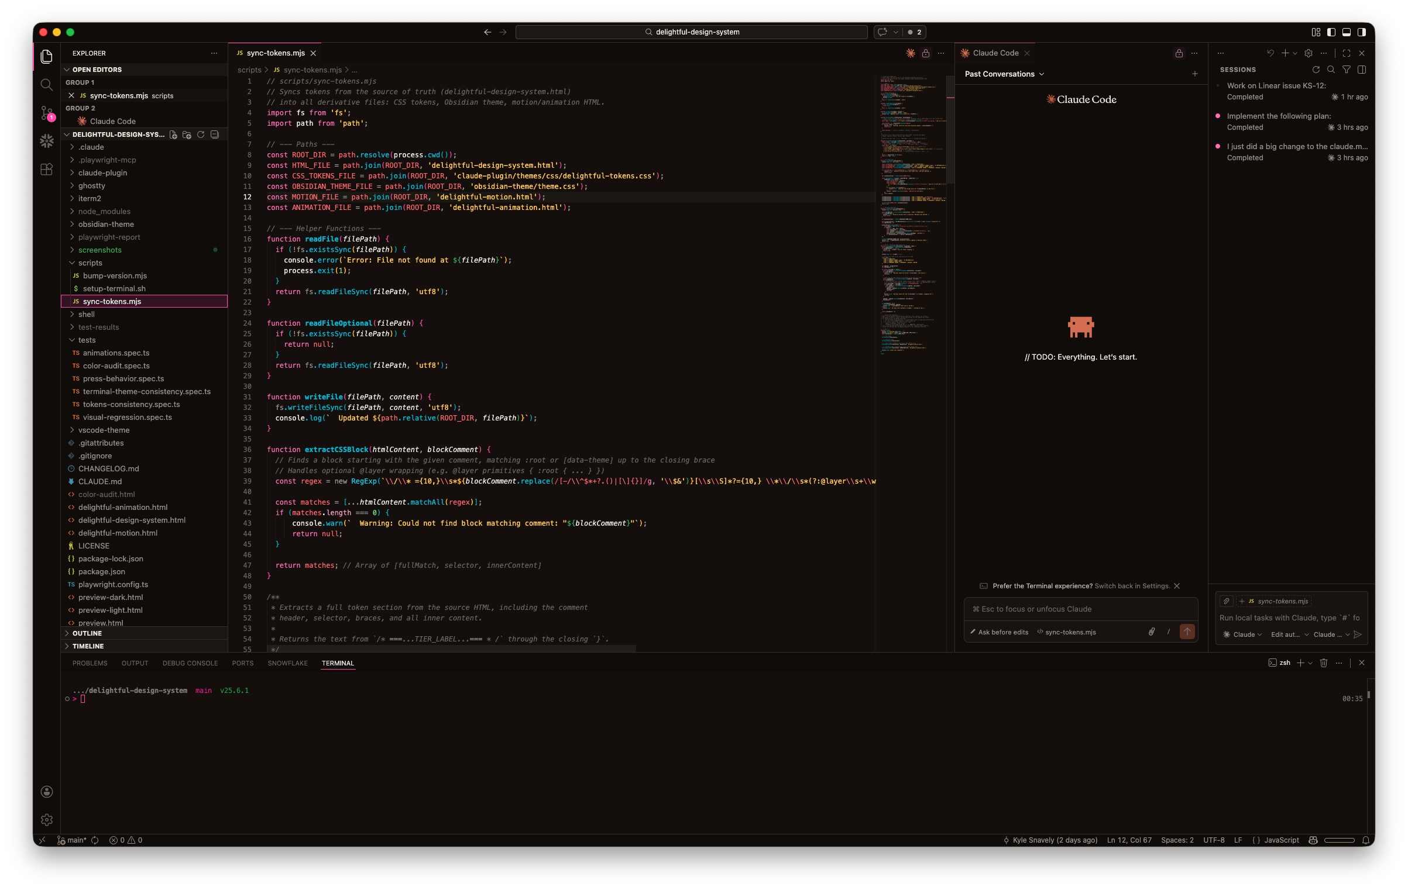1408x890 pixels.
Task: Switch to the DEBUG CONSOLE tab
Action: coord(190,663)
